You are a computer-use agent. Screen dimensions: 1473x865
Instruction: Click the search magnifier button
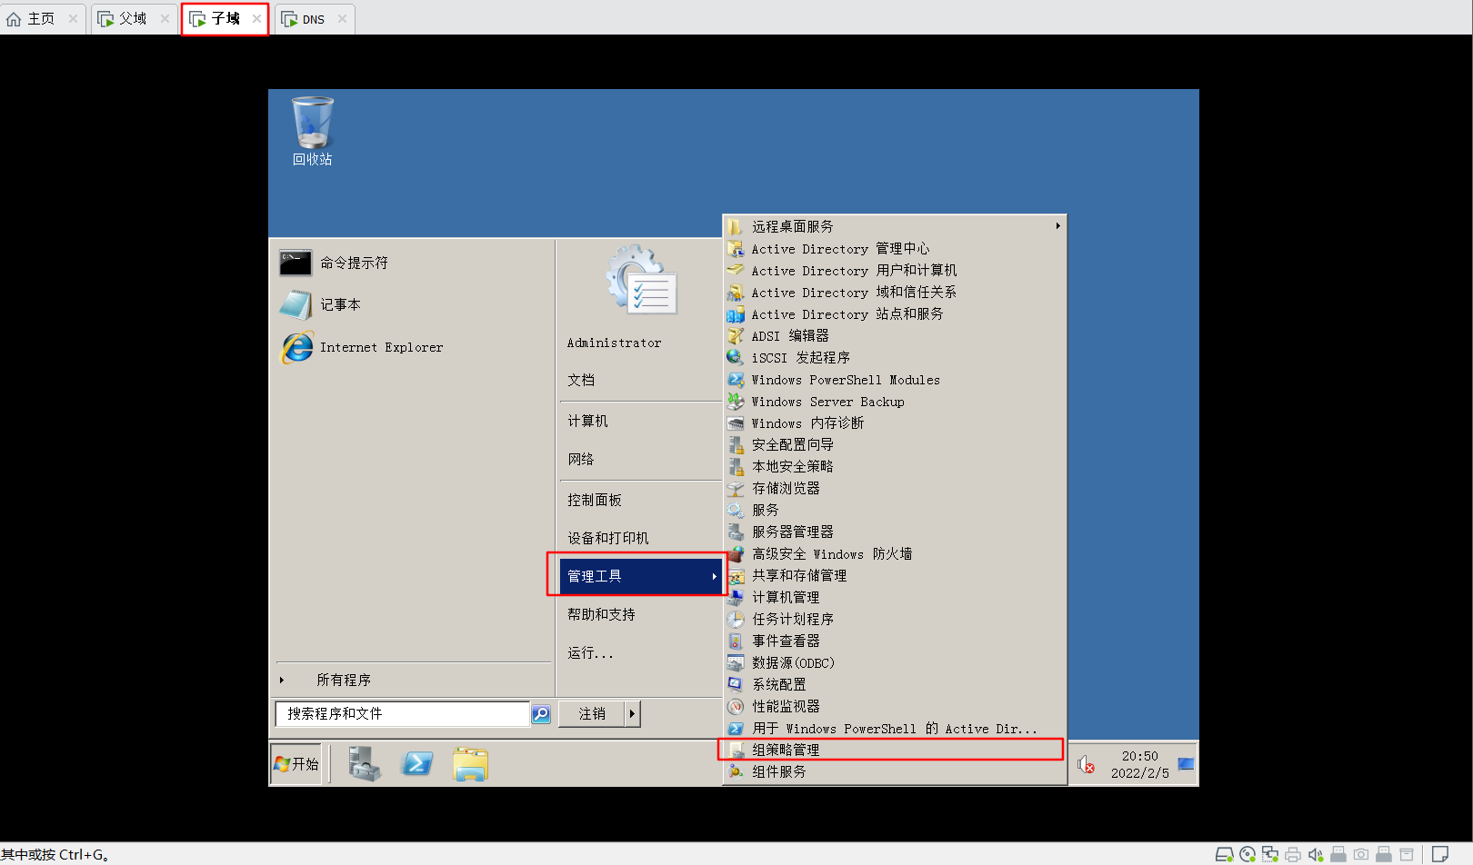coord(541,714)
